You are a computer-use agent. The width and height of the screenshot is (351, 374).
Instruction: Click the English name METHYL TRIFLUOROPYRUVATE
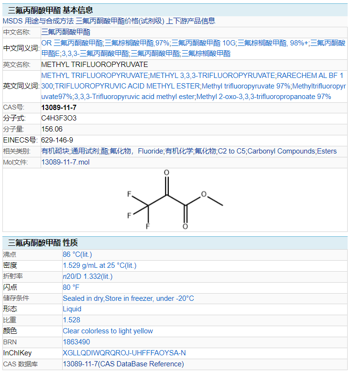[x=95, y=65]
